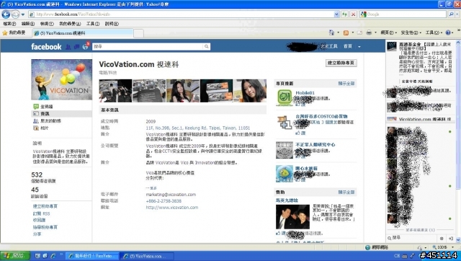Image resolution: width=461 pixels, height=261 pixels.
Task: Click the search magnifier beside the Google box
Action: (451, 14)
